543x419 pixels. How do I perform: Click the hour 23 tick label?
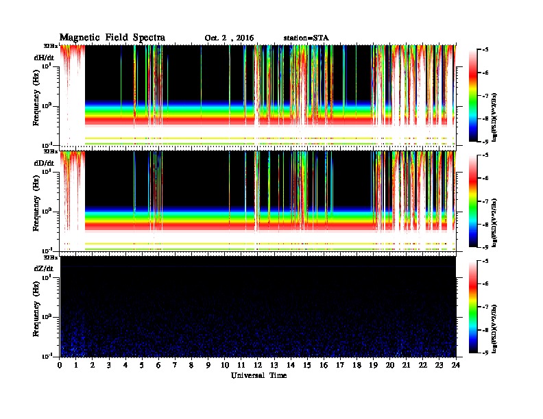[439, 366]
